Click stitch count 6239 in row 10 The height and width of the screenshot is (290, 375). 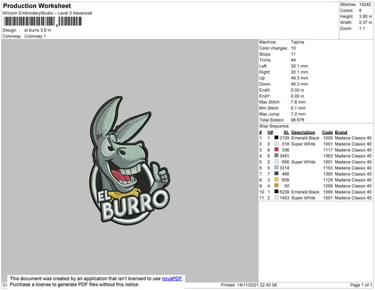[x=284, y=192]
